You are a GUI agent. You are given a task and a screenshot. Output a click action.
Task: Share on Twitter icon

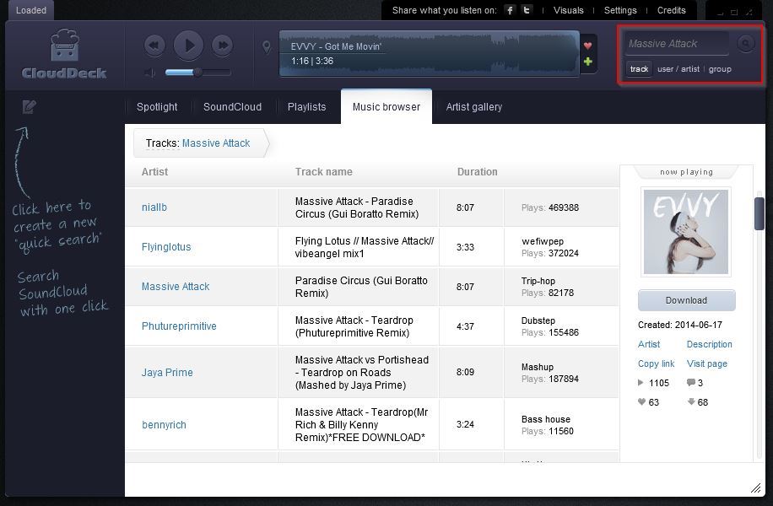527,10
